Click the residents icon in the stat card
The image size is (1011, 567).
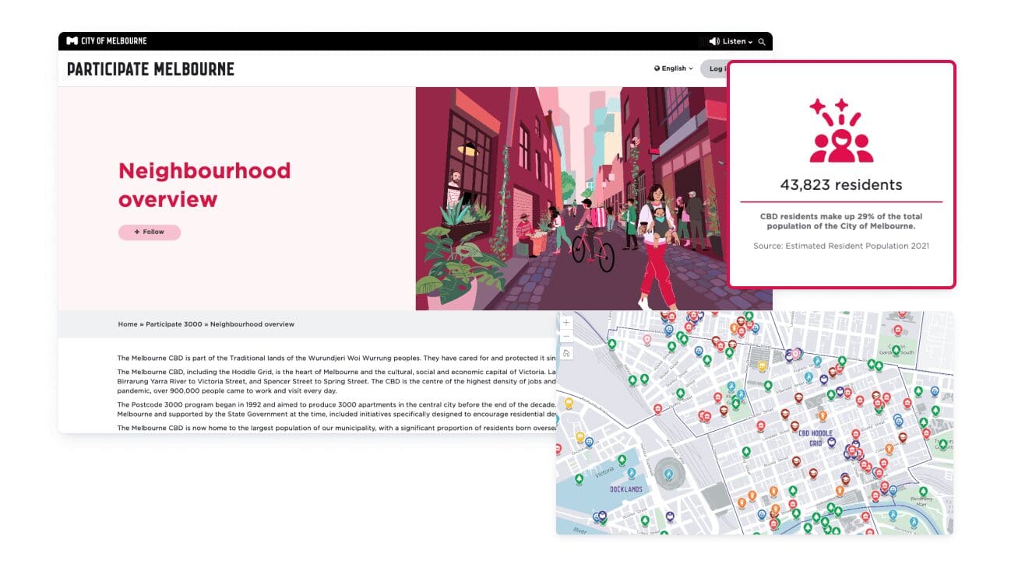pyautogui.click(x=840, y=131)
